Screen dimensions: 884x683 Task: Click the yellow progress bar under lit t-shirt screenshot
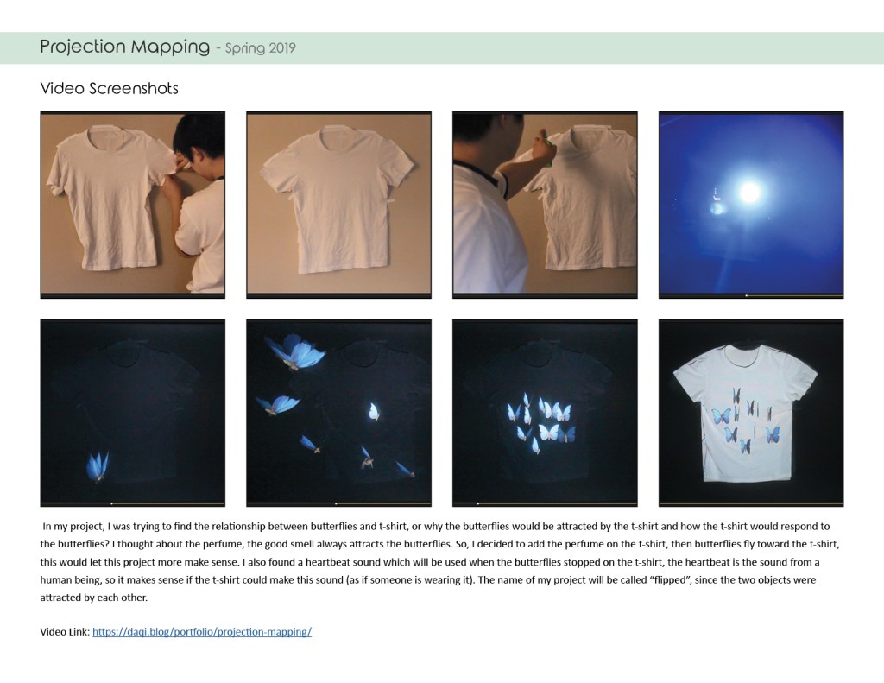pos(751,503)
